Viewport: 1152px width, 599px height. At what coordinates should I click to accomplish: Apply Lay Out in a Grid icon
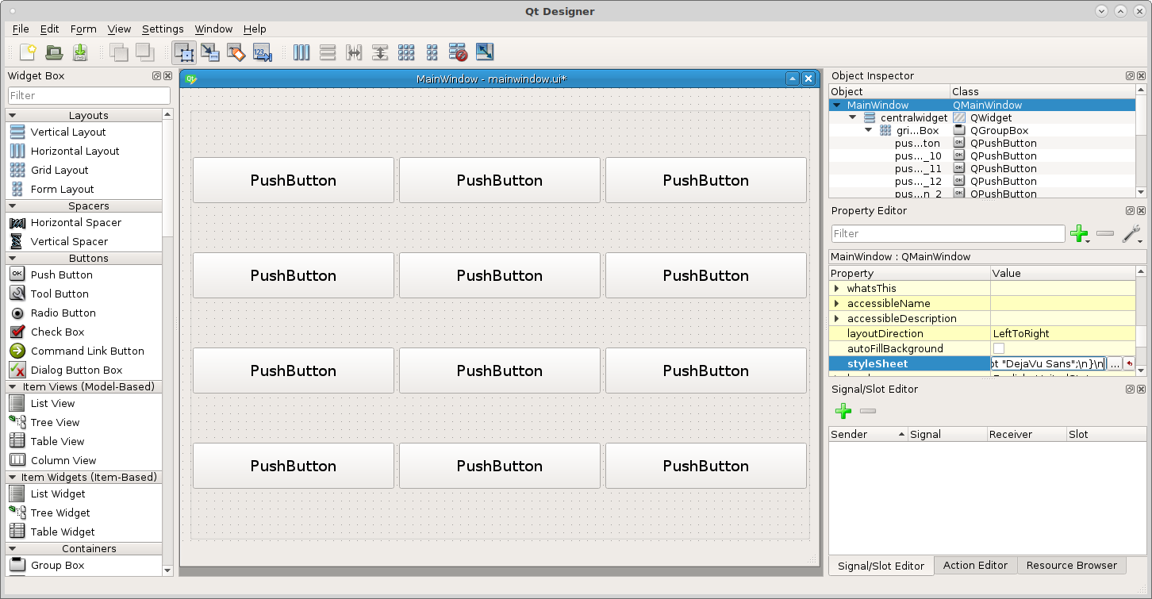pos(406,52)
